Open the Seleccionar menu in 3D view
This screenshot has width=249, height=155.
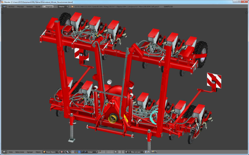click(x=19, y=152)
